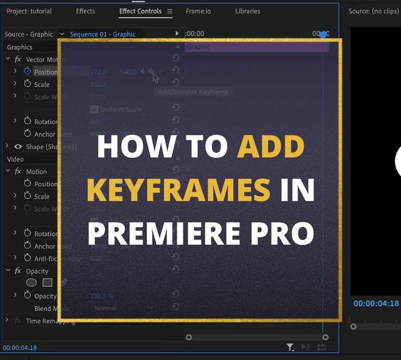Toggle Motion Anchor Point stopwatch
The width and height of the screenshot is (401, 360).
click(27, 245)
